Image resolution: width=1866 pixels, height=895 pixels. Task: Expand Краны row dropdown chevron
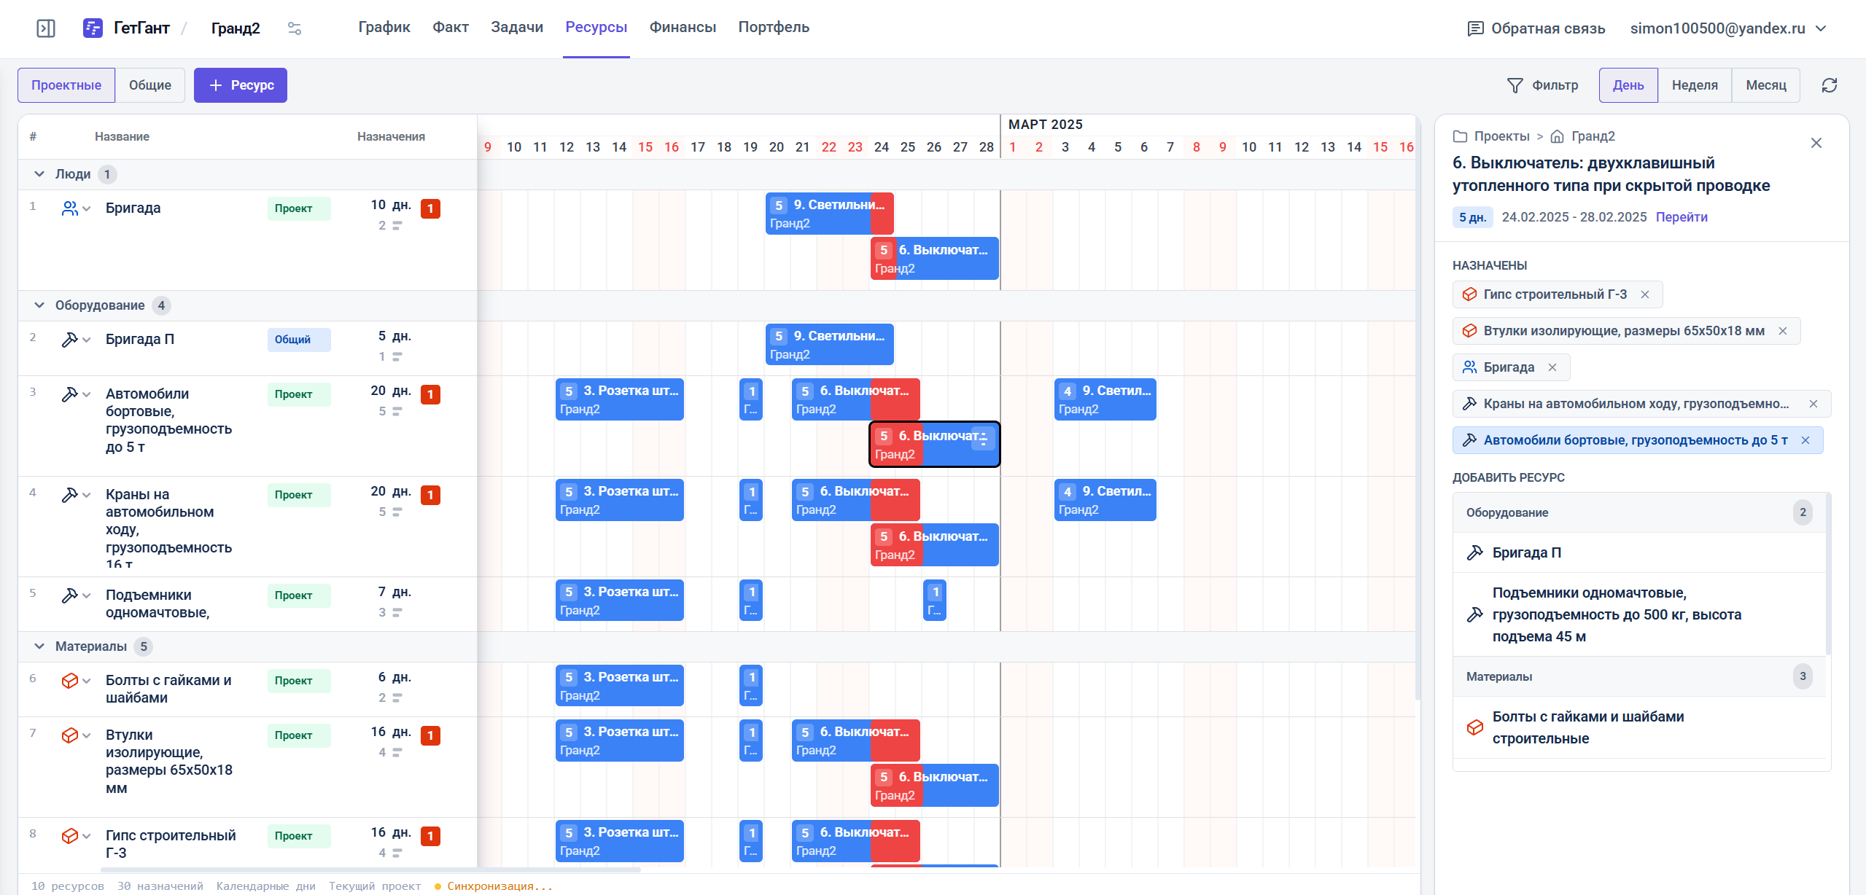pyautogui.click(x=87, y=496)
